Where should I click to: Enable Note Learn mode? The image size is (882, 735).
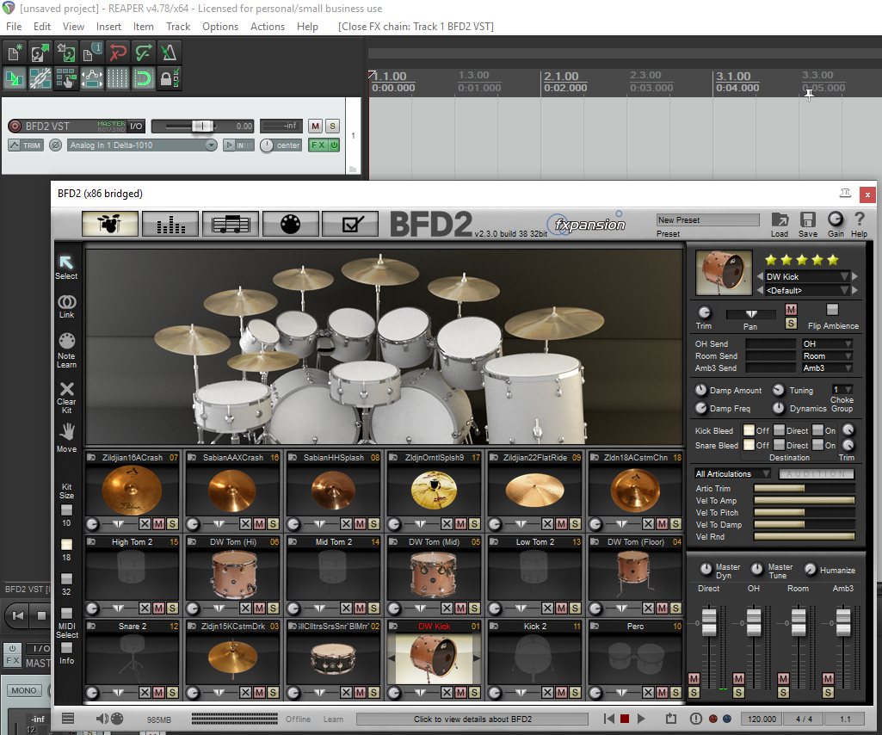(x=66, y=350)
